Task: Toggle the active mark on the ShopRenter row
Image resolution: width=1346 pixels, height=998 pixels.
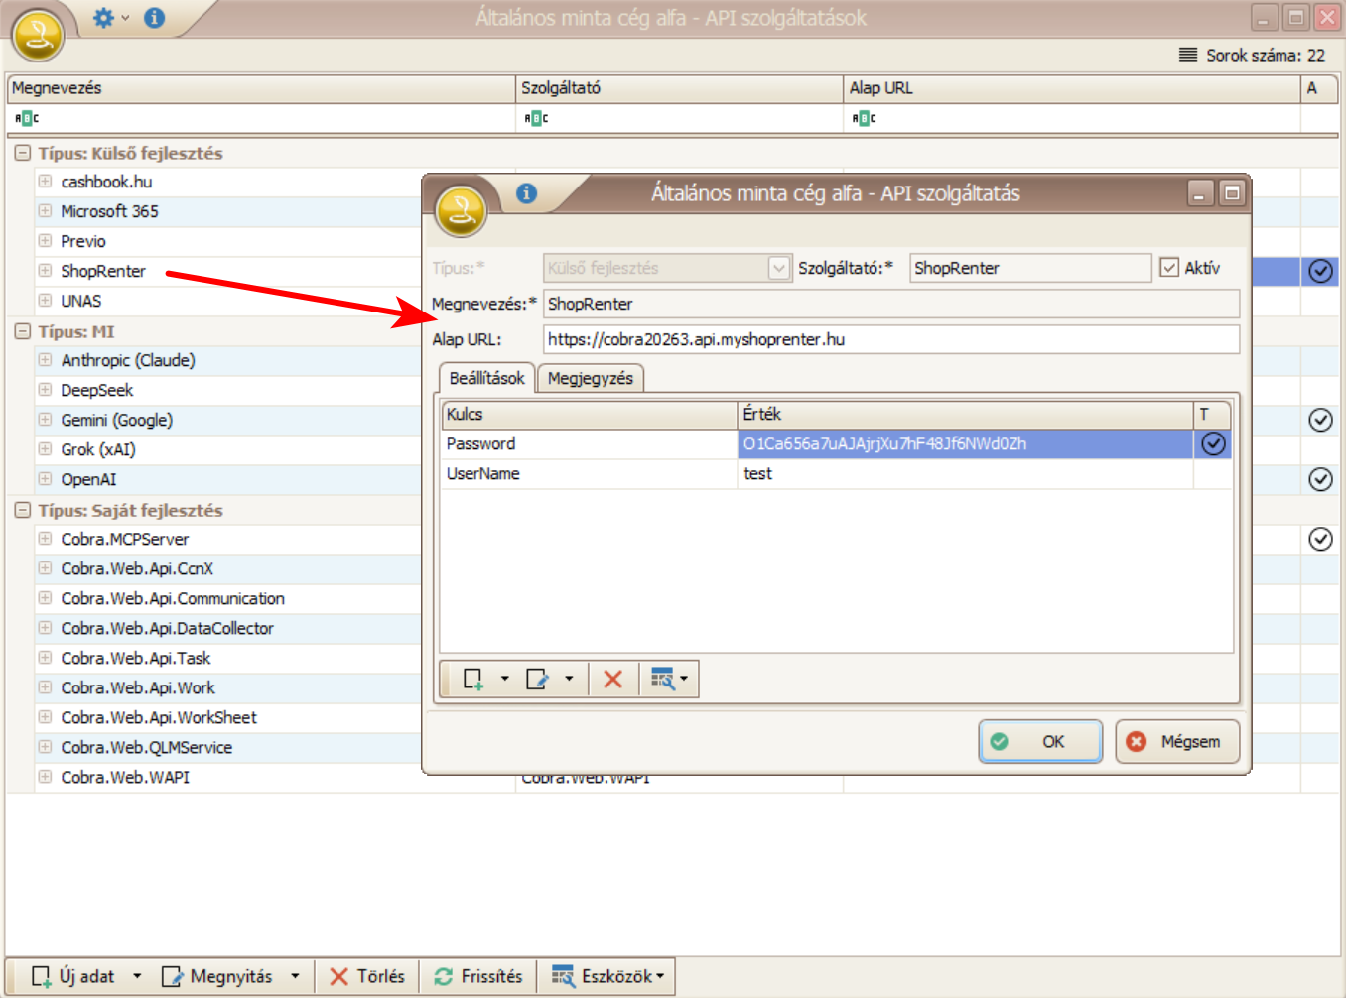Action: [1320, 271]
